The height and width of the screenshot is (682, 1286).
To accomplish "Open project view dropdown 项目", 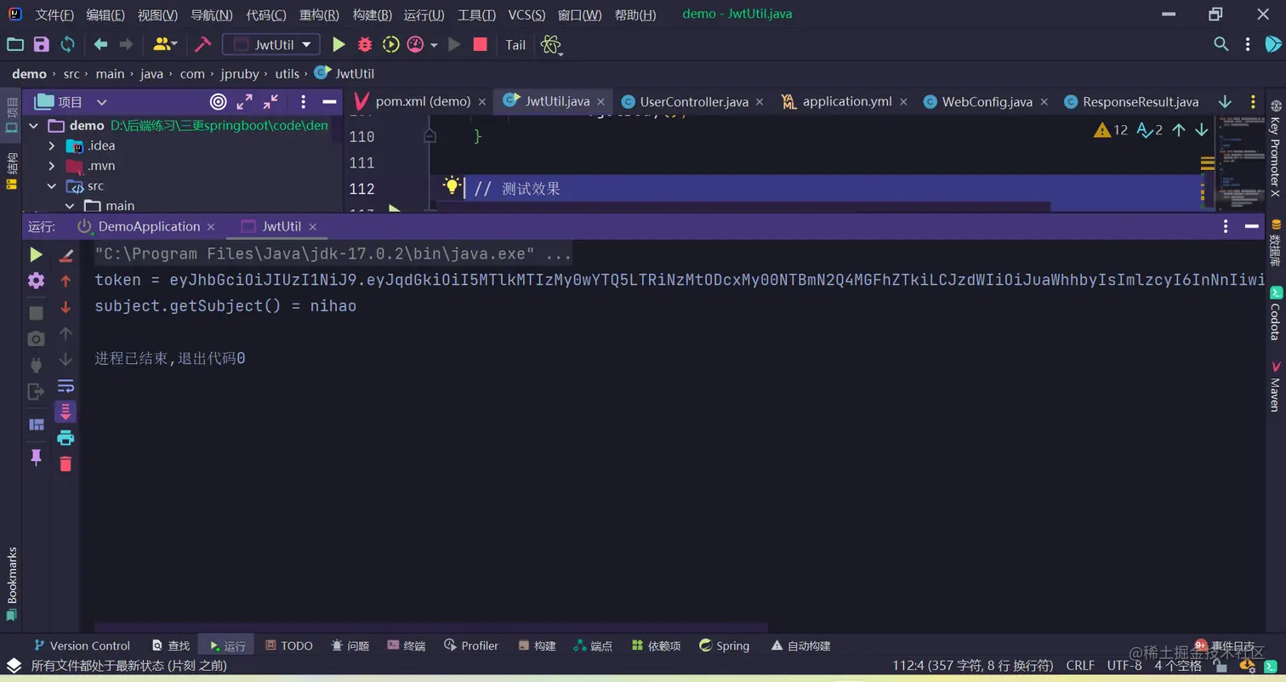I will (x=71, y=102).
